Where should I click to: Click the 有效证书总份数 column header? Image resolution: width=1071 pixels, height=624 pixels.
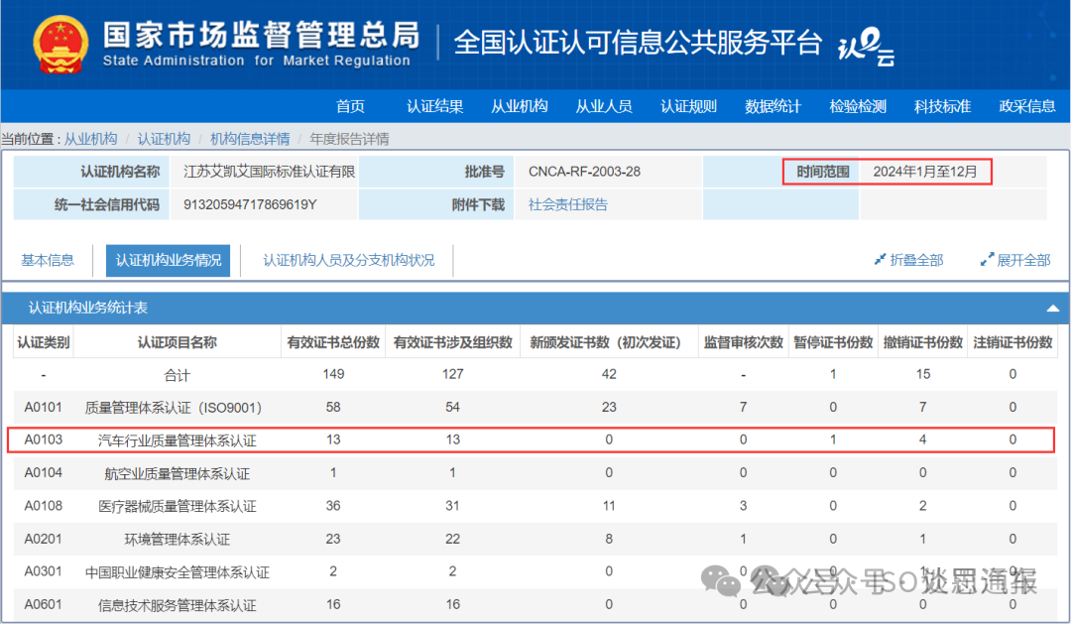(x=333, y=342)
